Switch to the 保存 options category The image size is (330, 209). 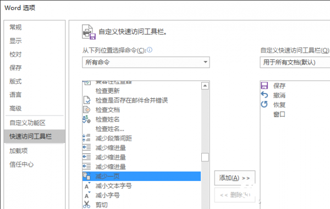(15, 68)
